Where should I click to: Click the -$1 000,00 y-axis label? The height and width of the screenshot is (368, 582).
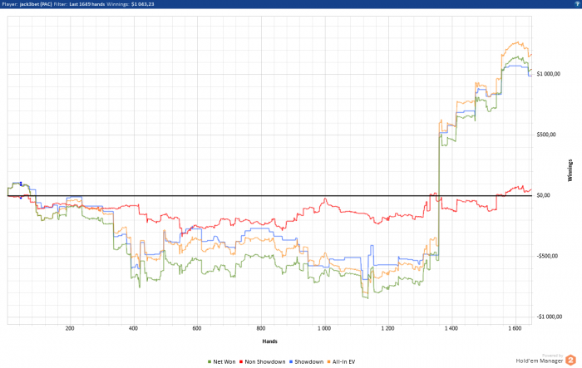pos(550,316)
